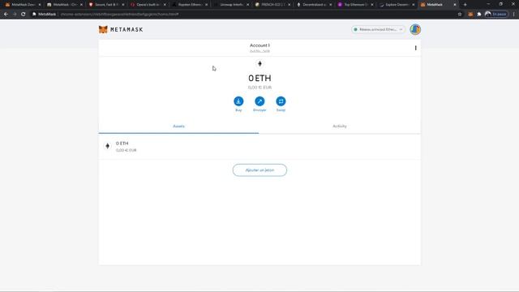The image size is (519, 292).
Task: Open the Extensions puzzle icon
Action: (x=479, y=15)
